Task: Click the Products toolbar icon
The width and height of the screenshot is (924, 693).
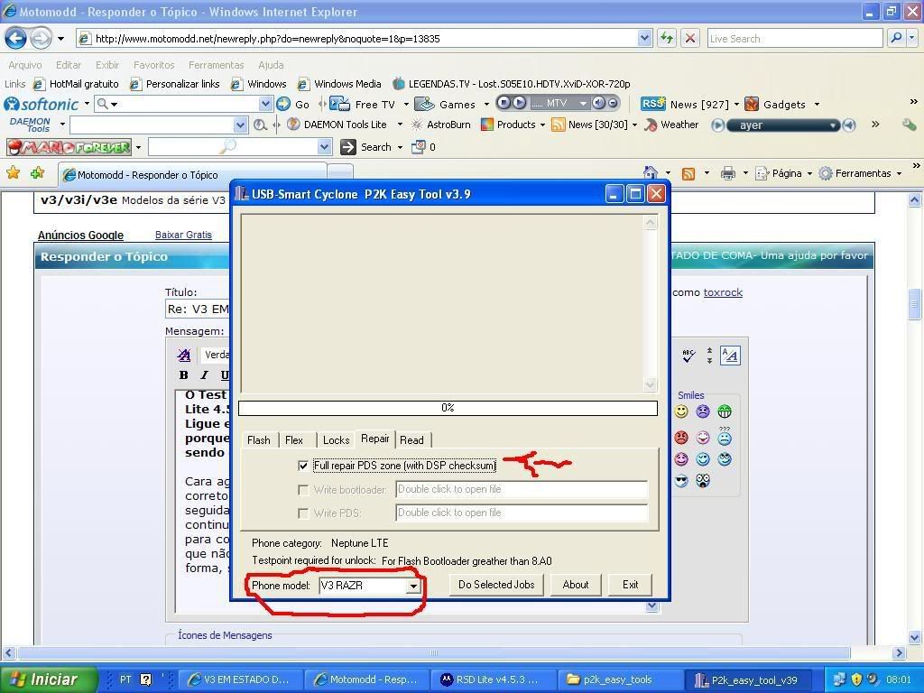Action: point(486,125)
